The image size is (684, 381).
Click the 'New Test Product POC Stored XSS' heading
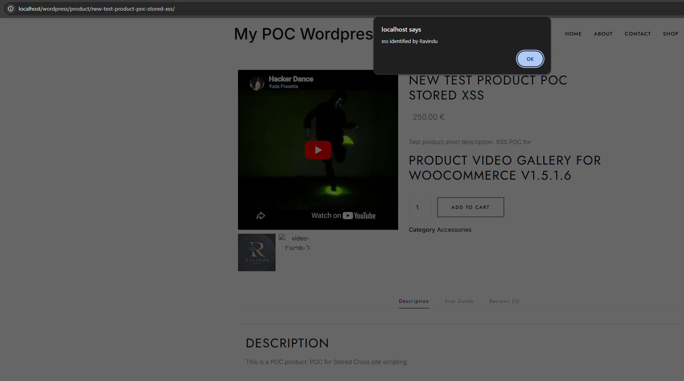(x=488, y=88)
